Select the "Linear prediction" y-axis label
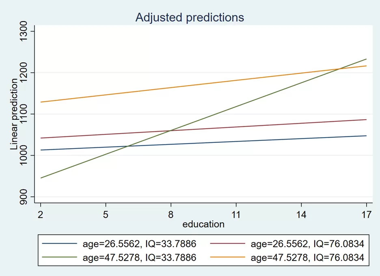Viewport: 380px width, 276px height. (x=14, y=114)
